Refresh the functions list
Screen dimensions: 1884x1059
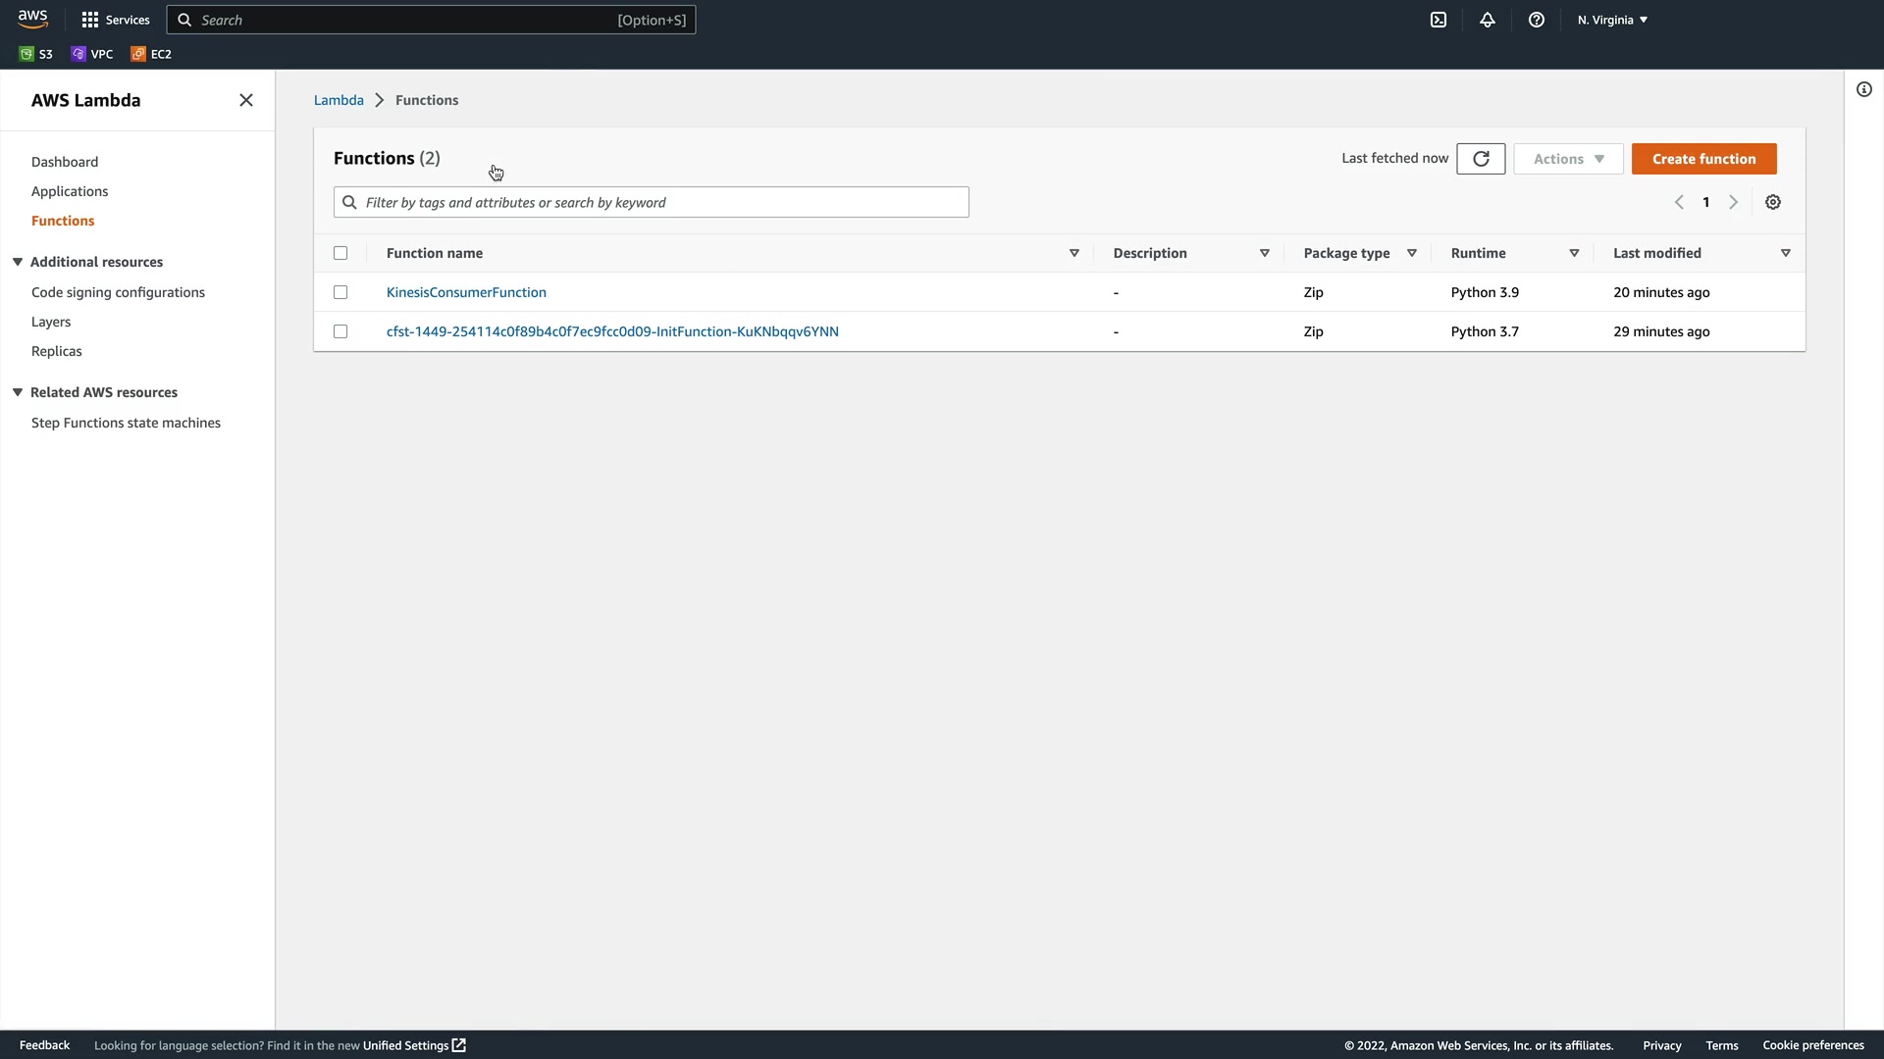(x=1481, y=159)
